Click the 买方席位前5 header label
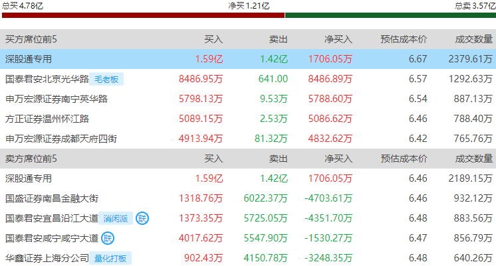Image resolution: width=496 pixels, height=266 pixels. coord(31,39)
